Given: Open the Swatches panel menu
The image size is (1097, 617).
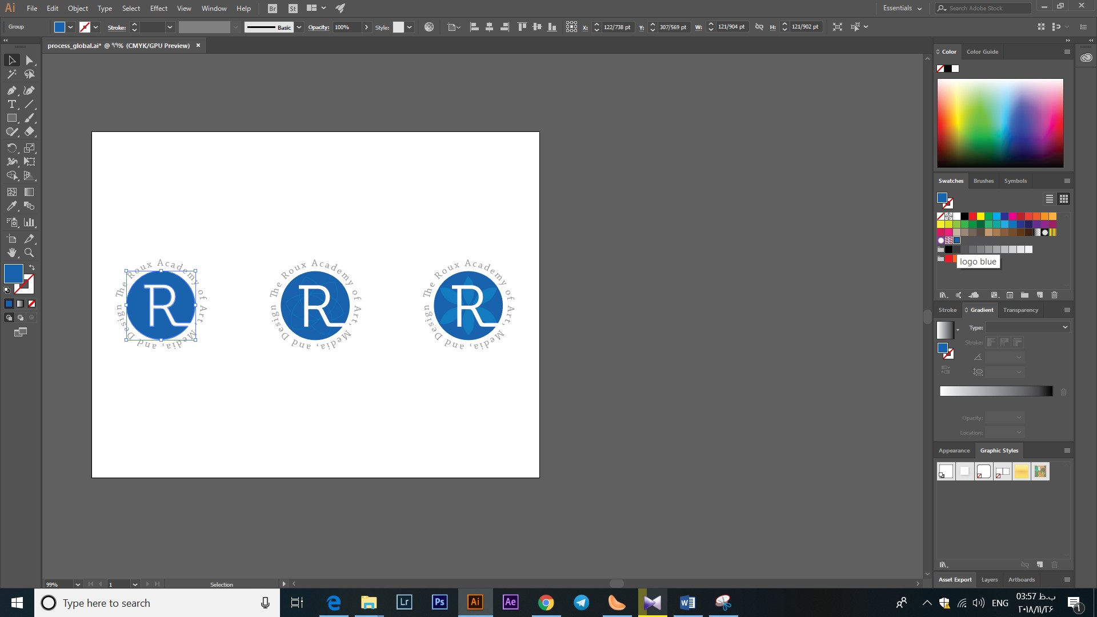Looking at the screenshot, I should (1067, 181).
